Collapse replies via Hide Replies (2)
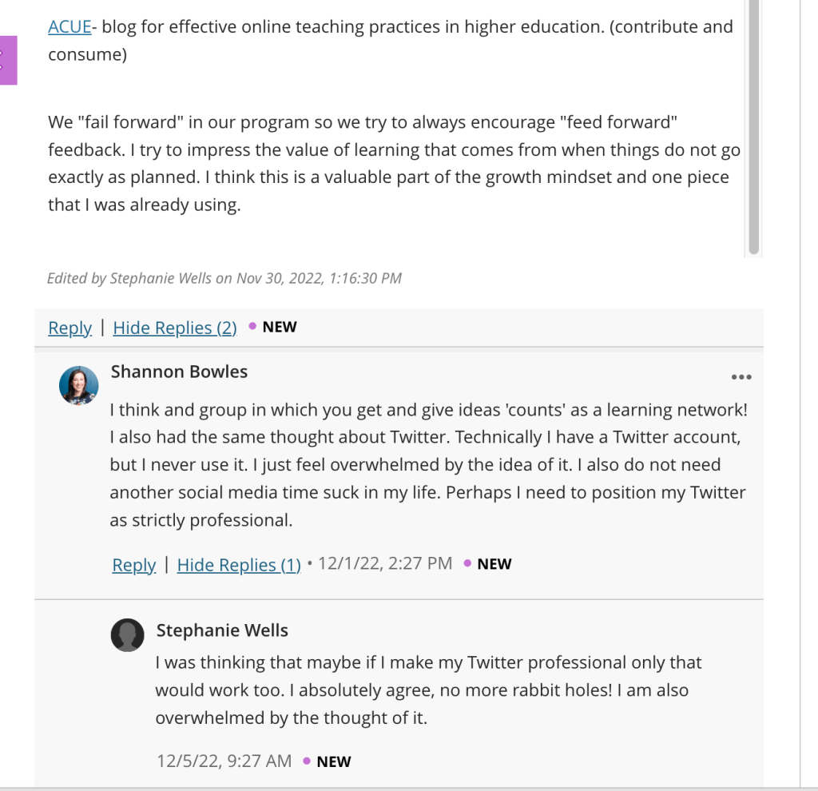The height and width of the screenshot is (791, 818). tap(175, 328)
